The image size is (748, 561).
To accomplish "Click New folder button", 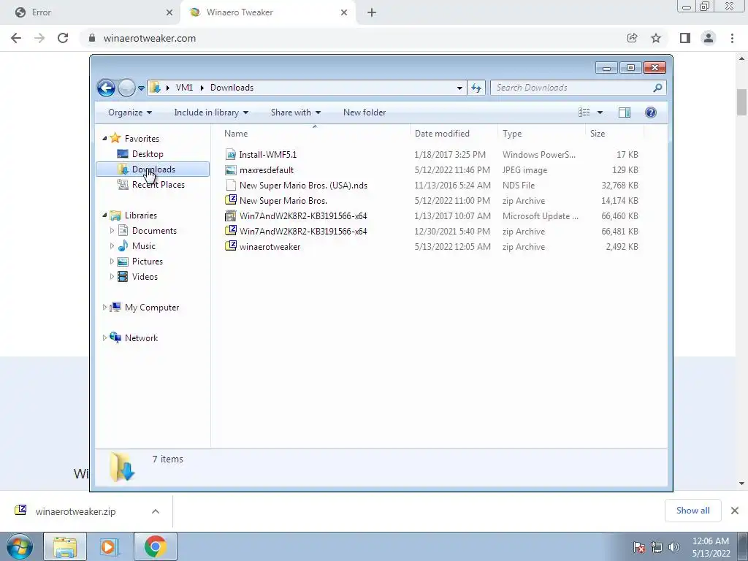I will (x=365, y=112).
